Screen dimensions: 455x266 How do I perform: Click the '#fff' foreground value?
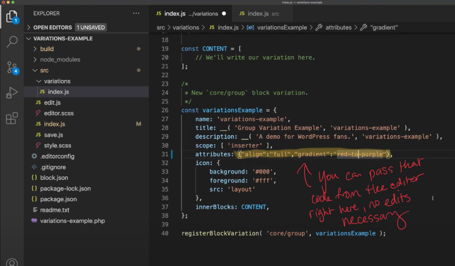pyautogui.click(x=263, y=180)
